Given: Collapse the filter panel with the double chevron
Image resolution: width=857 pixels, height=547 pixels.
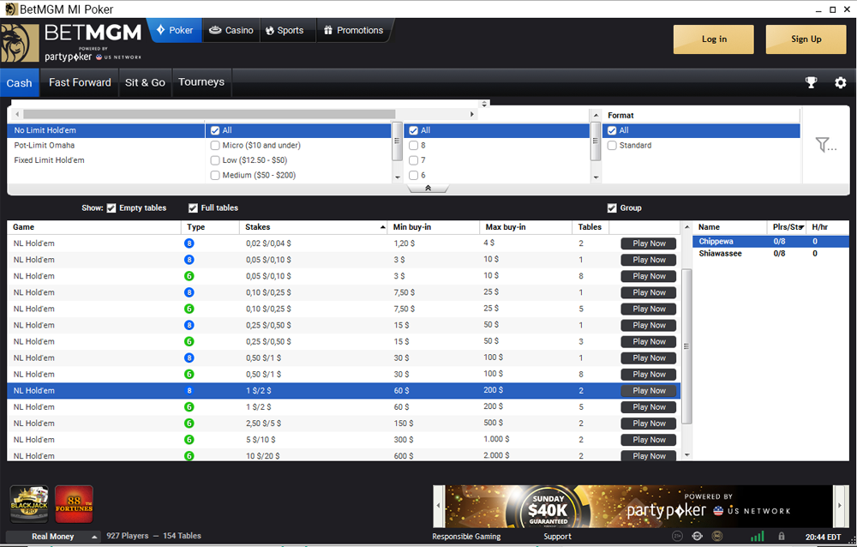Looking at the screenshot, I should click(x=428, y=188).
